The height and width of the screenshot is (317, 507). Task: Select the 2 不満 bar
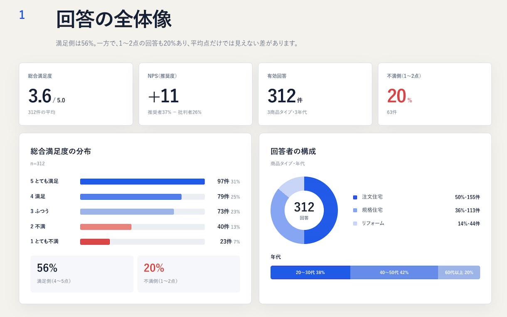pyautogui.click(x=106, y=227)
